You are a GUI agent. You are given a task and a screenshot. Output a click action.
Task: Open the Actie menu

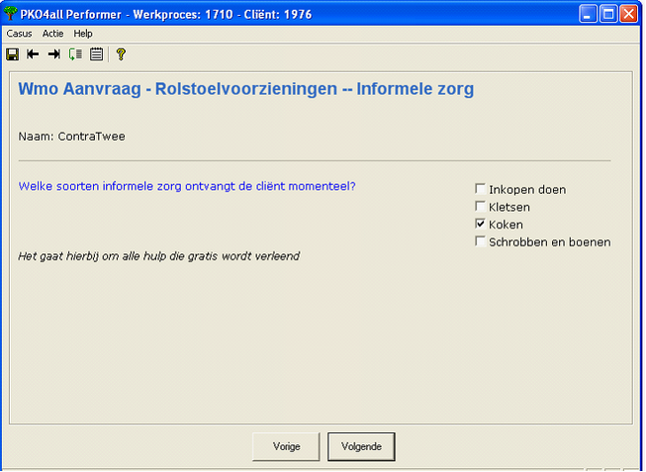(x=52, y=34)
